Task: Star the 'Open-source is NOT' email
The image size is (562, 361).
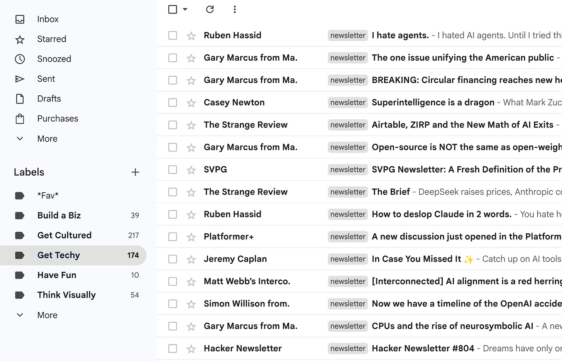Action: pos(191,148)
